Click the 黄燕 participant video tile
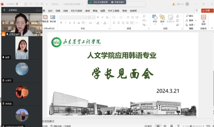214x127 pixels. pyautogui.click(x=22, y=48)
